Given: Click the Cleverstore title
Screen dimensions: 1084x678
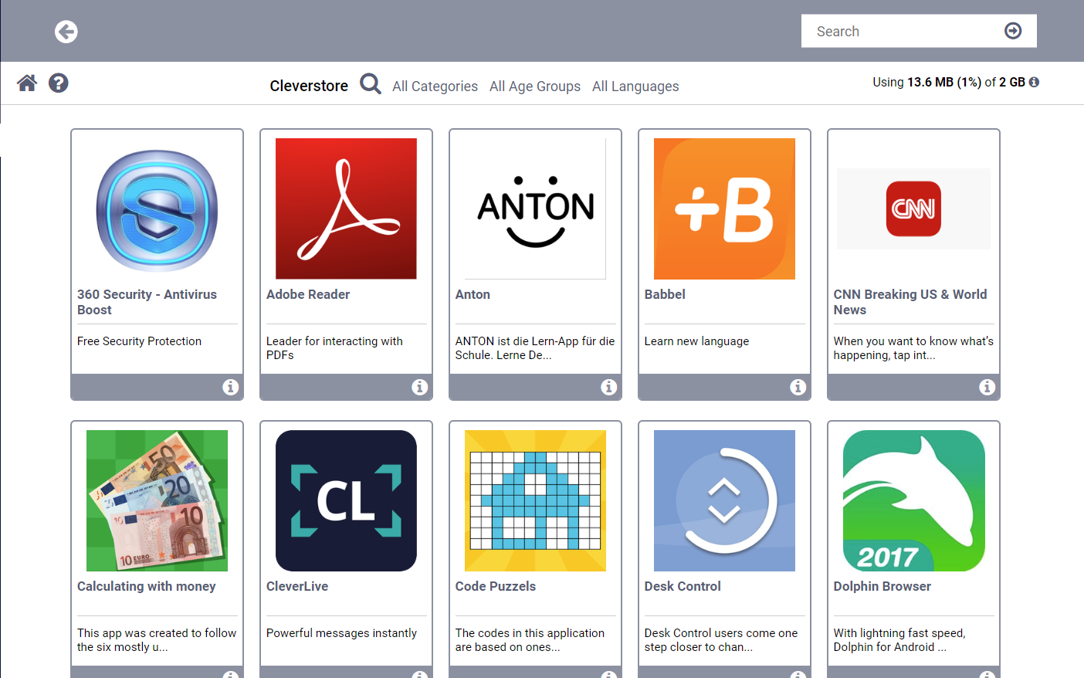Looking at the screenshot, I should [x=309, y=86].
